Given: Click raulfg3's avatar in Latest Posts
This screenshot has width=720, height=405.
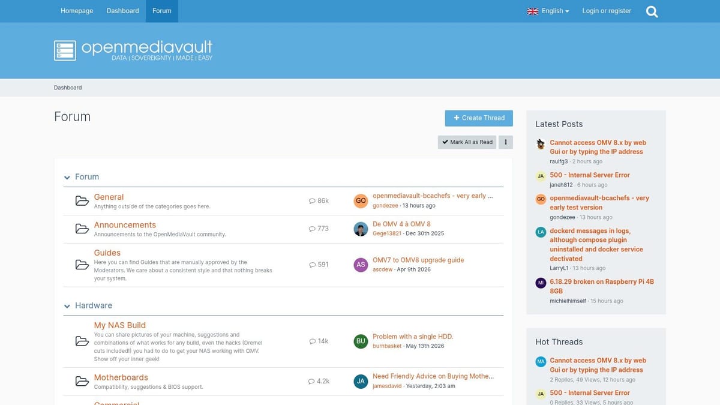Looking at the screenshot, I should (x=541, y=143).
